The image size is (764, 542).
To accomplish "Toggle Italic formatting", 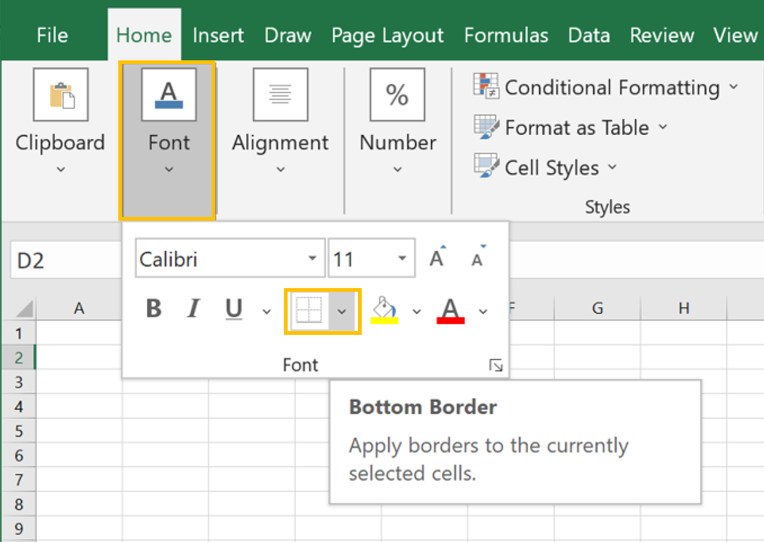I will (x=193, y=308).
